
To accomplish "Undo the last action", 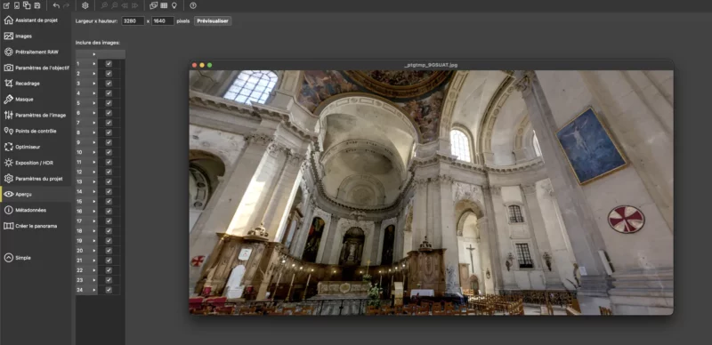I will 56,5.
